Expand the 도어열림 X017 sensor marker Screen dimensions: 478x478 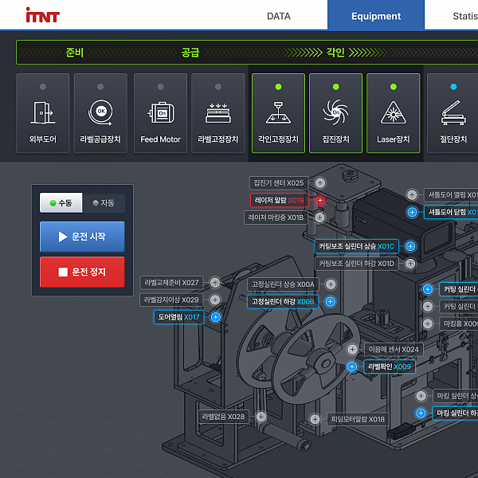point(215,317)
